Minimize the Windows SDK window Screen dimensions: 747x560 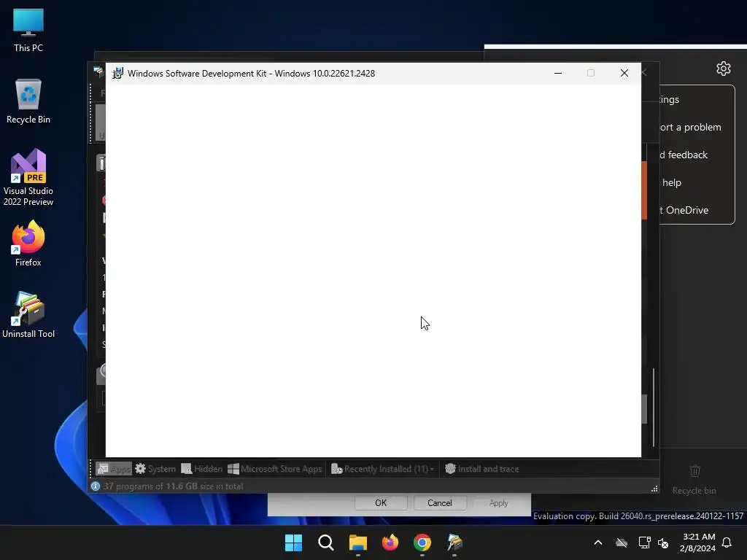558,74
